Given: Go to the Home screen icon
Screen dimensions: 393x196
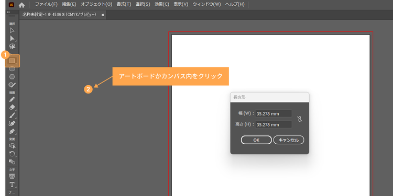Looking at the screenshot, I should [22, 5].
